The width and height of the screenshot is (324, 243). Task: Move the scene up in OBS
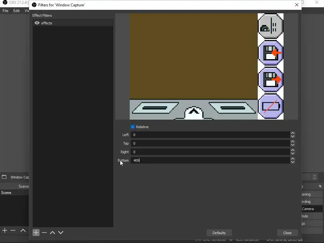(x=23, y=230)
